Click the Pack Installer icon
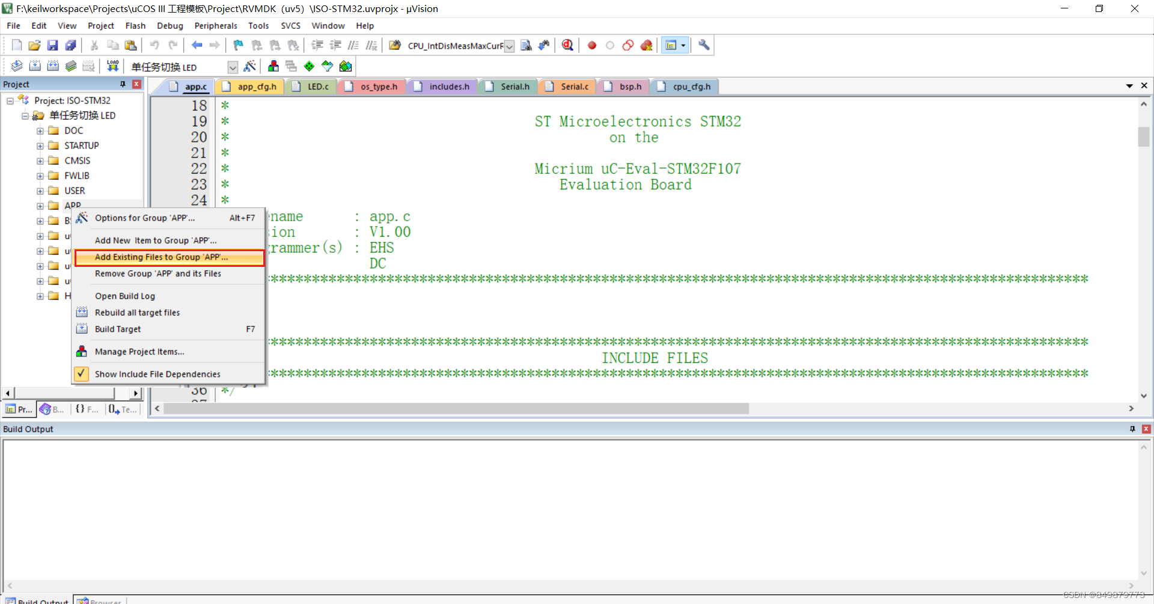 tap(346, 66)
